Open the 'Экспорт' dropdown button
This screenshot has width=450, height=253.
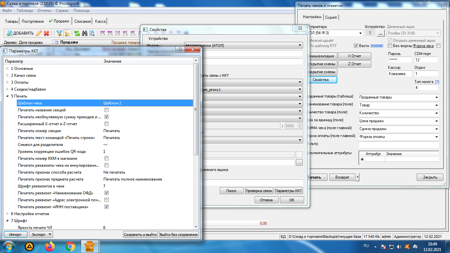click(41, 235)
